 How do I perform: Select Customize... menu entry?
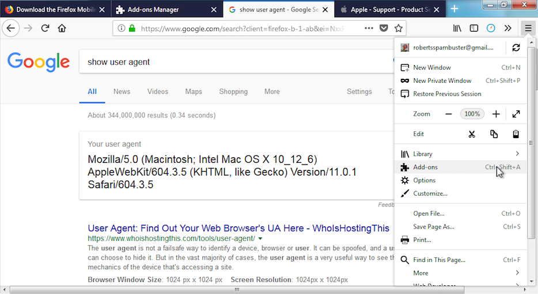tap(460, 193)
